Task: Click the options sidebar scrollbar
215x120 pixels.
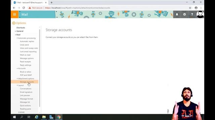Action: coord(40,68)
